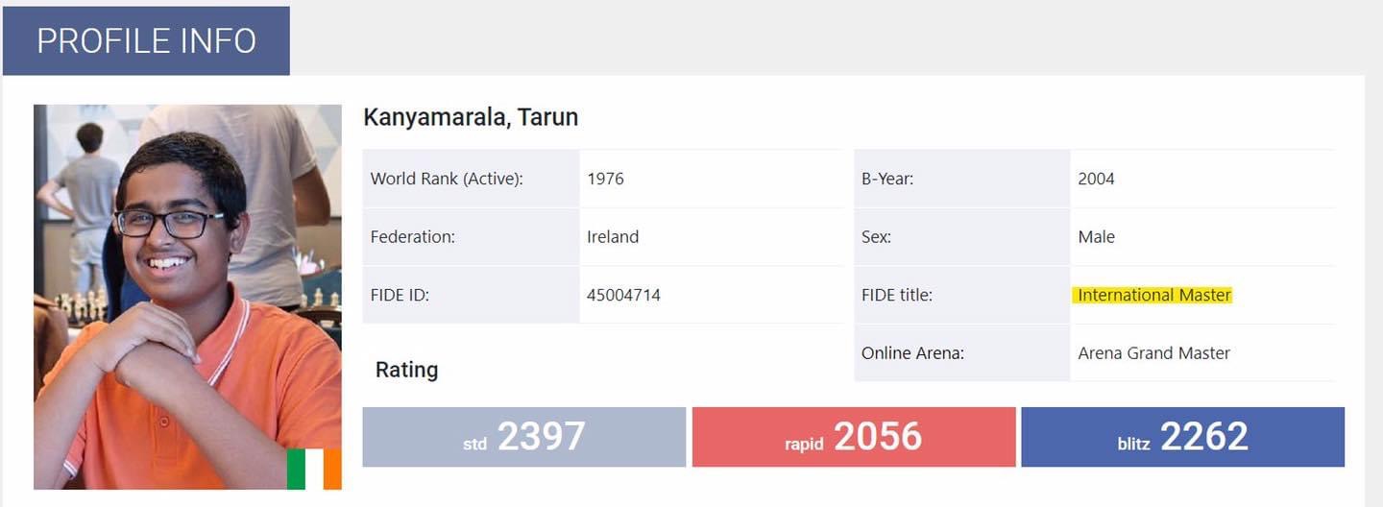This screenshot has width=1383, height=507.
Task: Click the Federation value Ireland
Action: coord(613,236)
